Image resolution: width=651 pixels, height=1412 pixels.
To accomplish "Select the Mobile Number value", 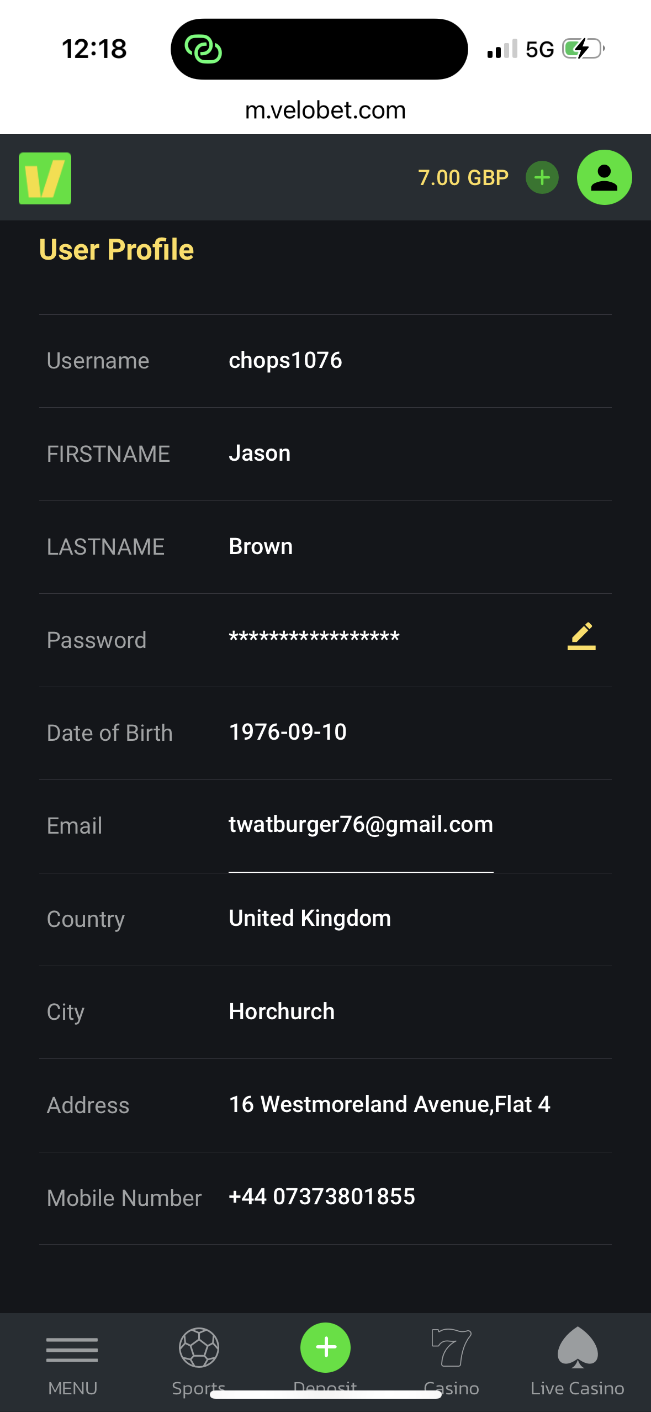I will click(x=322, y=1197).
